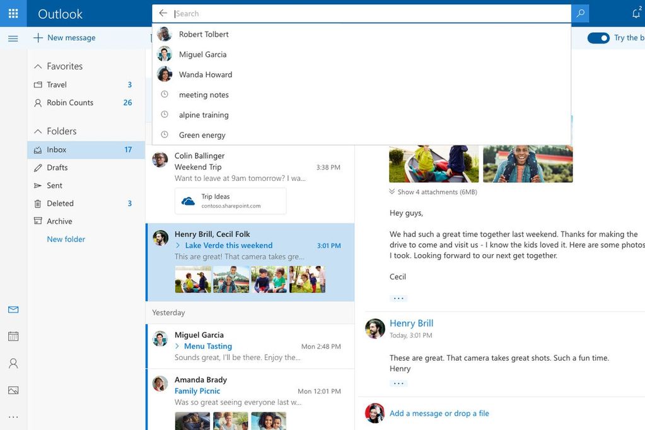The width and height of the screenshot is (645, 430).
Task: Collapse the Folders section
Action: click(x=38, y=131)
